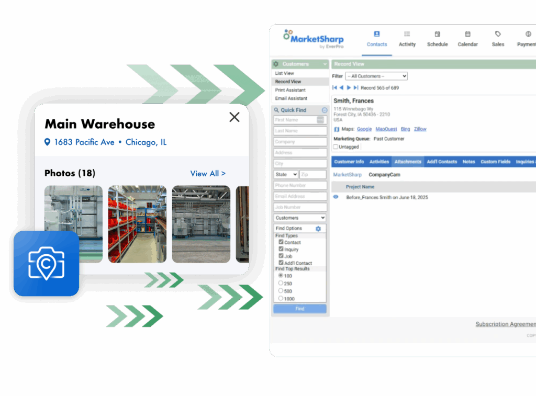
Task: Open the Schedule icon in top navigation
Action: [x=437, y=34]
